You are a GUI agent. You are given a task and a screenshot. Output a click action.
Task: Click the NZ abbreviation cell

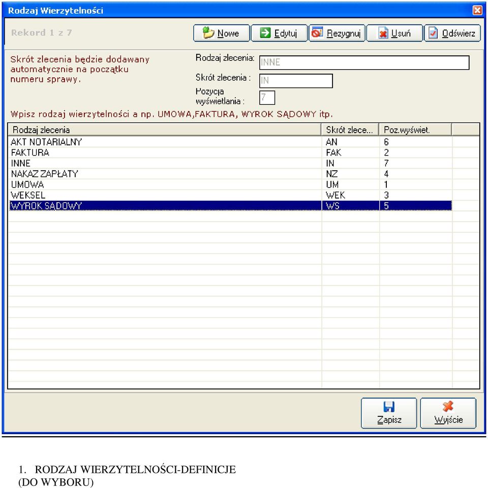tap(350, 174)
